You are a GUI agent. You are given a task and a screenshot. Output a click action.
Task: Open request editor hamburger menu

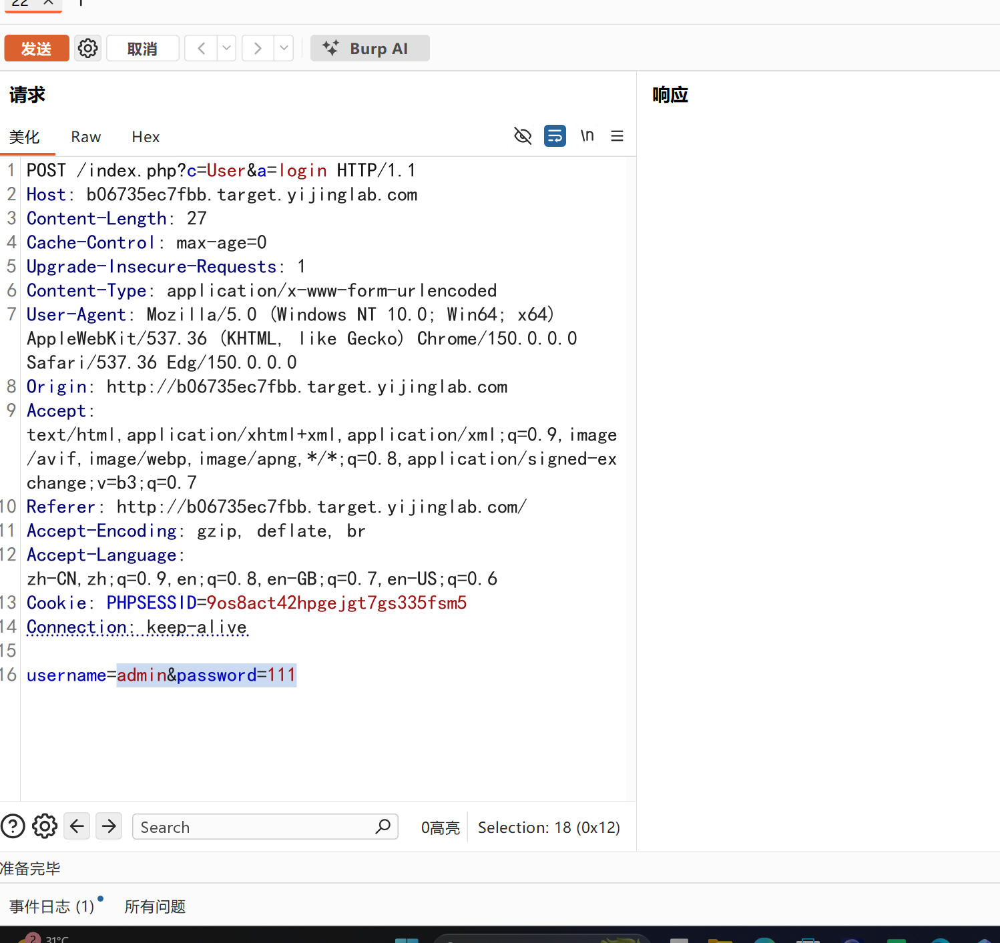(617, 136)
